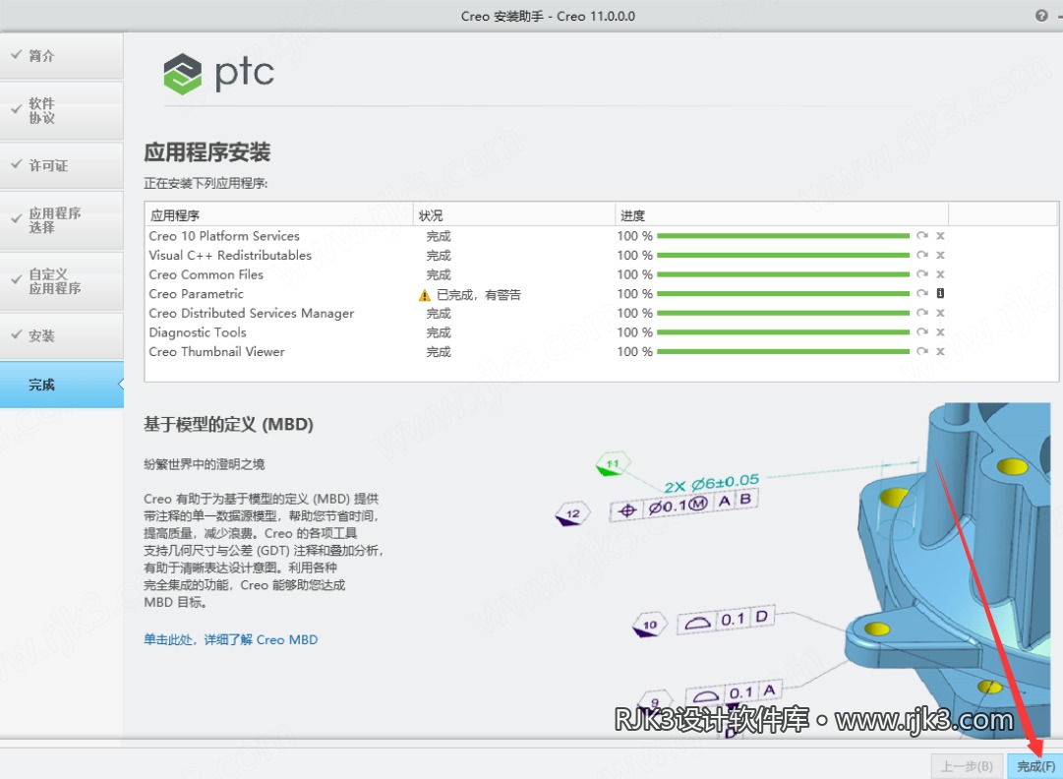Click the cancel X for Diagnostic Tools
This screenshot has height=779, width=1063.
click(x=940, y=332)
